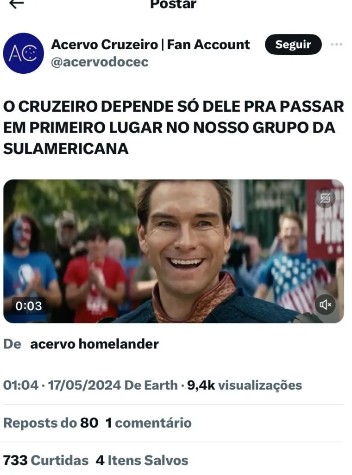The width and height of the screenshot is (352, 475).
Task: Click the 9,4k visualizações count
Action: 245,385
